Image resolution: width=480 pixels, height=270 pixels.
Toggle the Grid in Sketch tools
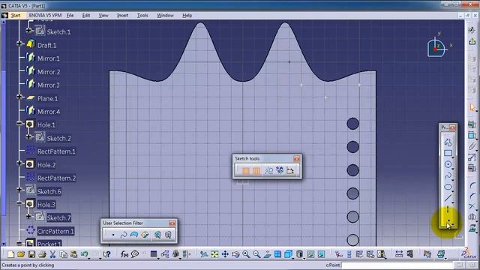[246, 170]
